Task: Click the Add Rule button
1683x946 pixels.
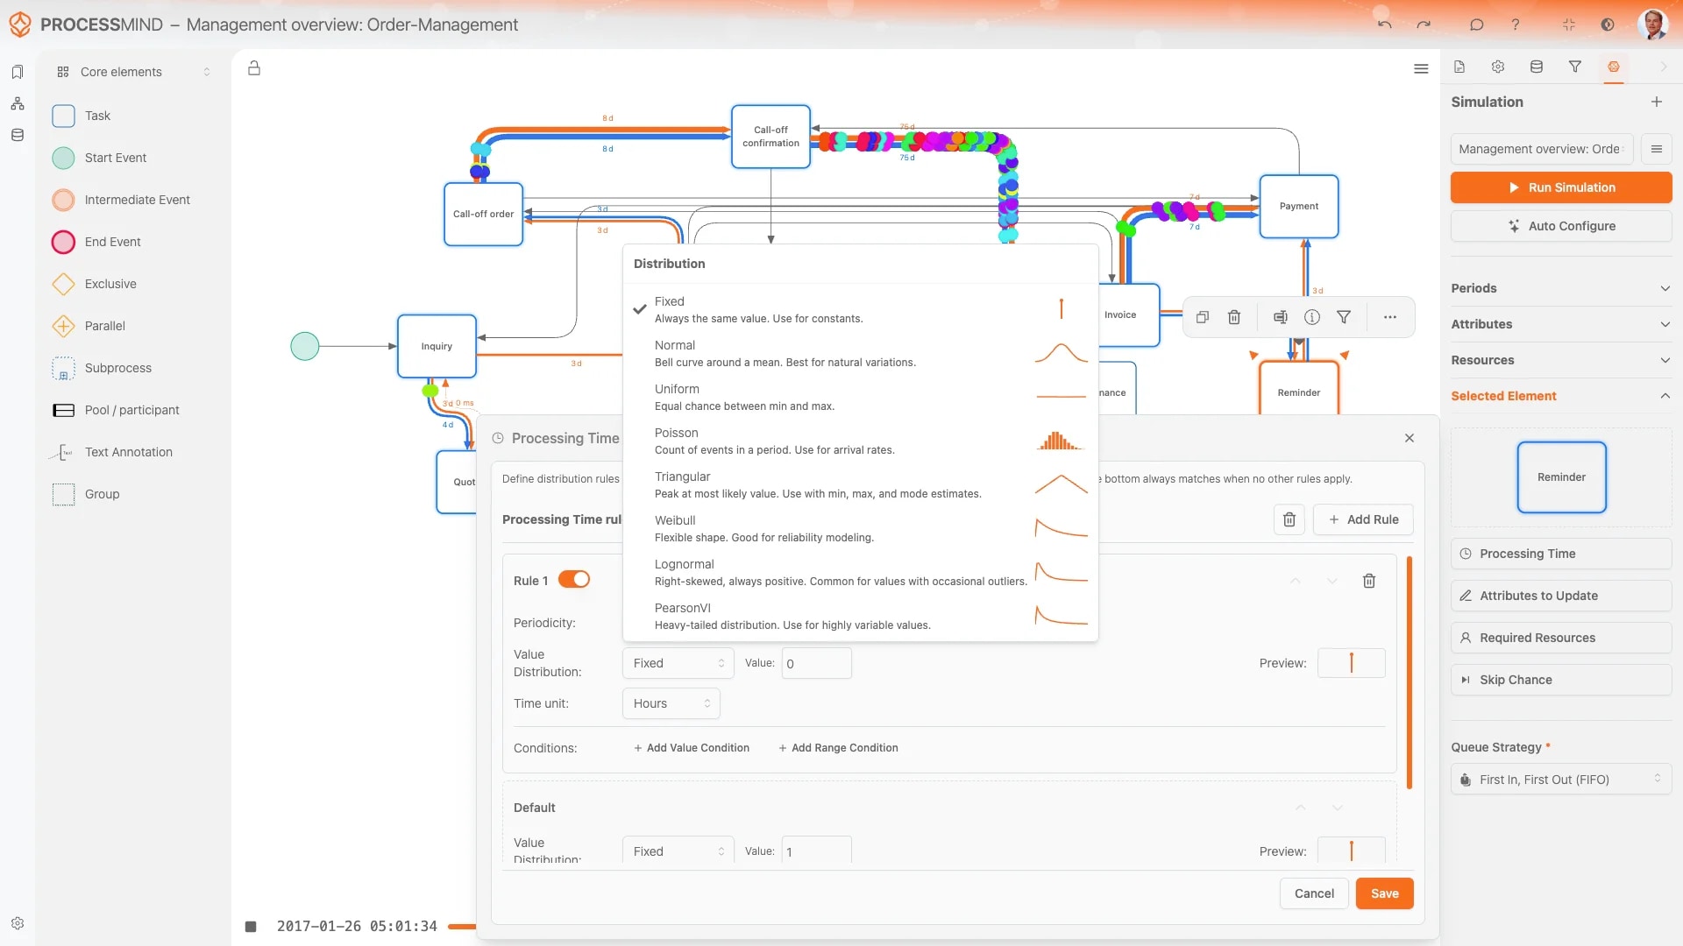Action: (1363, 519)
